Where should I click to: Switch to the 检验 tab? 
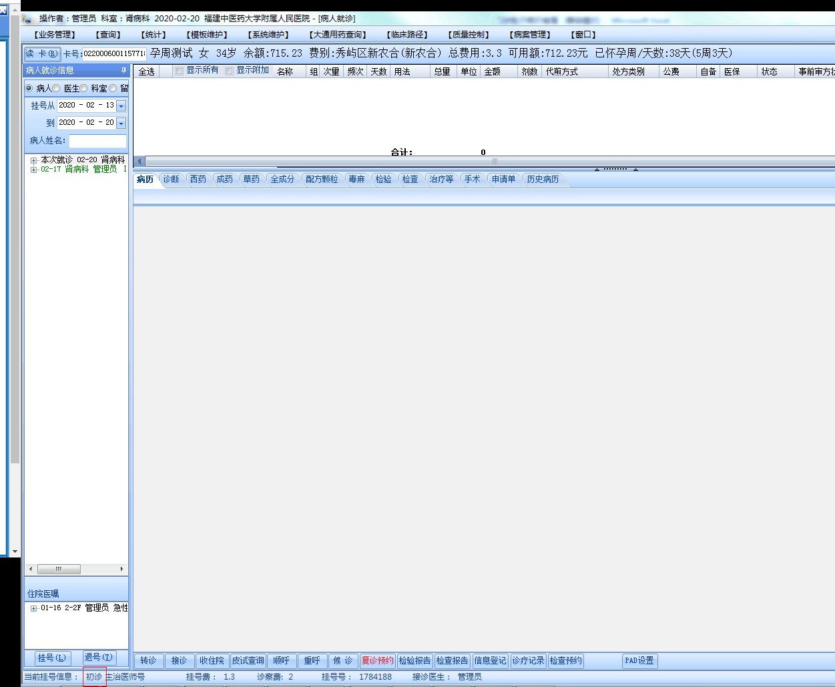tap(384, 180)
